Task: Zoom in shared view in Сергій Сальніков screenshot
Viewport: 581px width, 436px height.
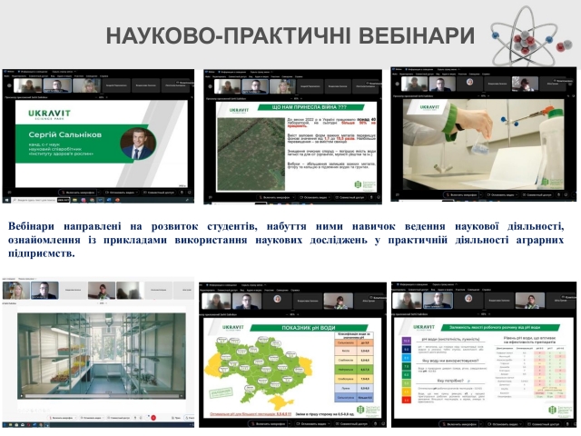Action: tap(107, 97)
